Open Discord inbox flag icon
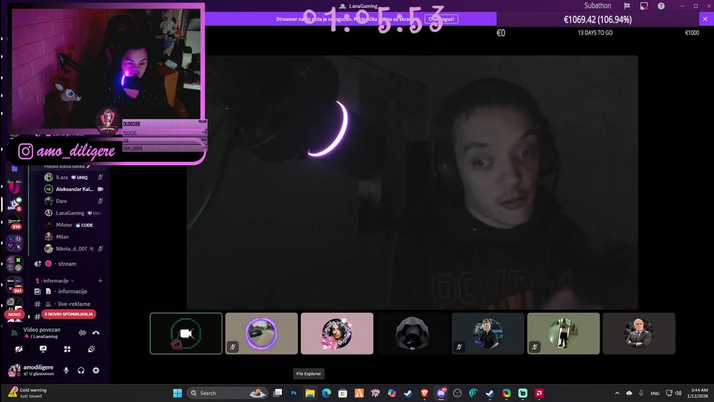Image resolution: width=714 pixels, height=402 pixels. 627,6
